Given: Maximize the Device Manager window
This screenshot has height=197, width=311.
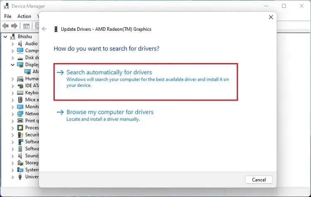Looking at the screenshot, I should (284, 6).
